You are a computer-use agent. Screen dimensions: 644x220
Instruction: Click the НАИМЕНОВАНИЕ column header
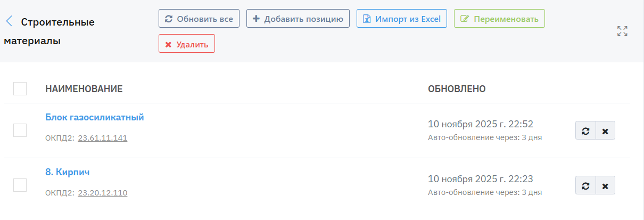[84, 89]
